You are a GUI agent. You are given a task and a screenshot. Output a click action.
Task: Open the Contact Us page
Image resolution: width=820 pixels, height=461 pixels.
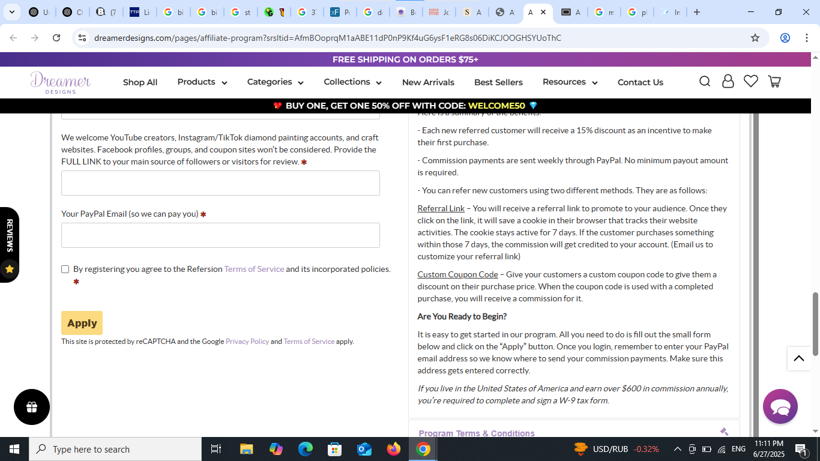pos(641,82)
